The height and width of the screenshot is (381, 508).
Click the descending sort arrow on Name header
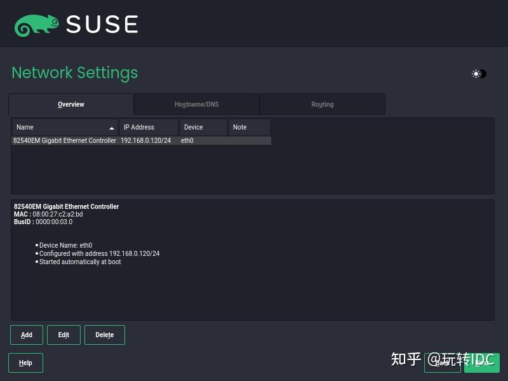pyautogui.click(x=112, y=127)
